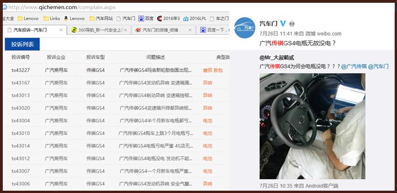Select complaint number tx43020
397x193 pixels.
20,108
